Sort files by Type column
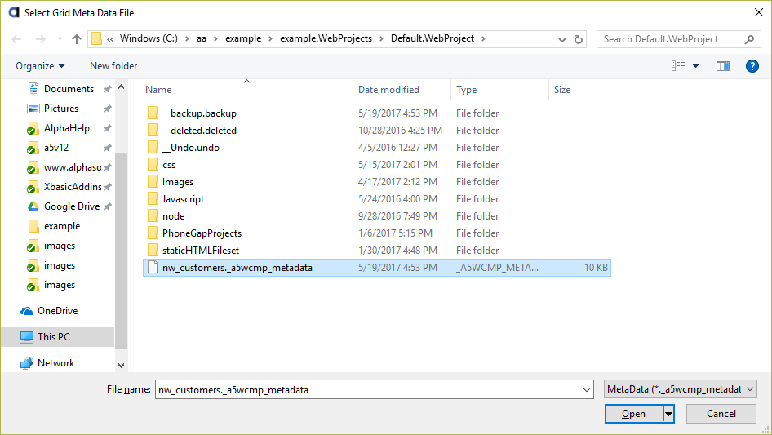 pyautogui.click(x=466, y=90)
